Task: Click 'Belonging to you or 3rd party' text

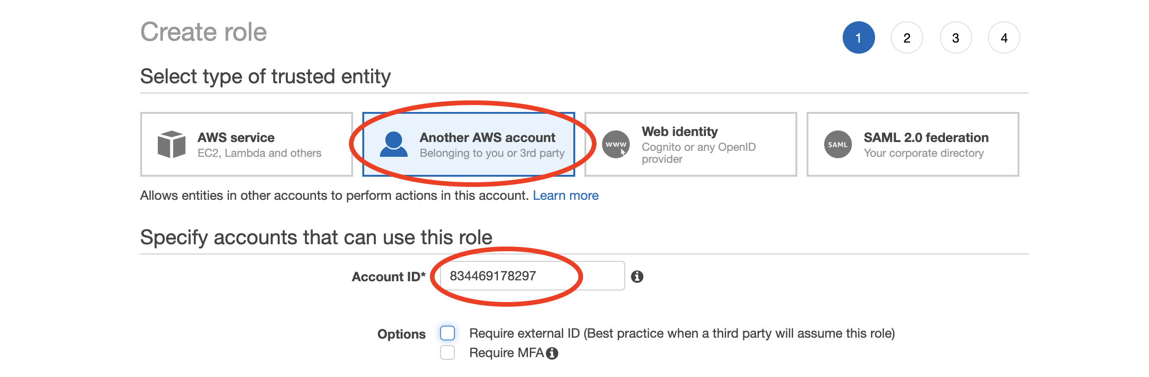Action: pos(492,153)
